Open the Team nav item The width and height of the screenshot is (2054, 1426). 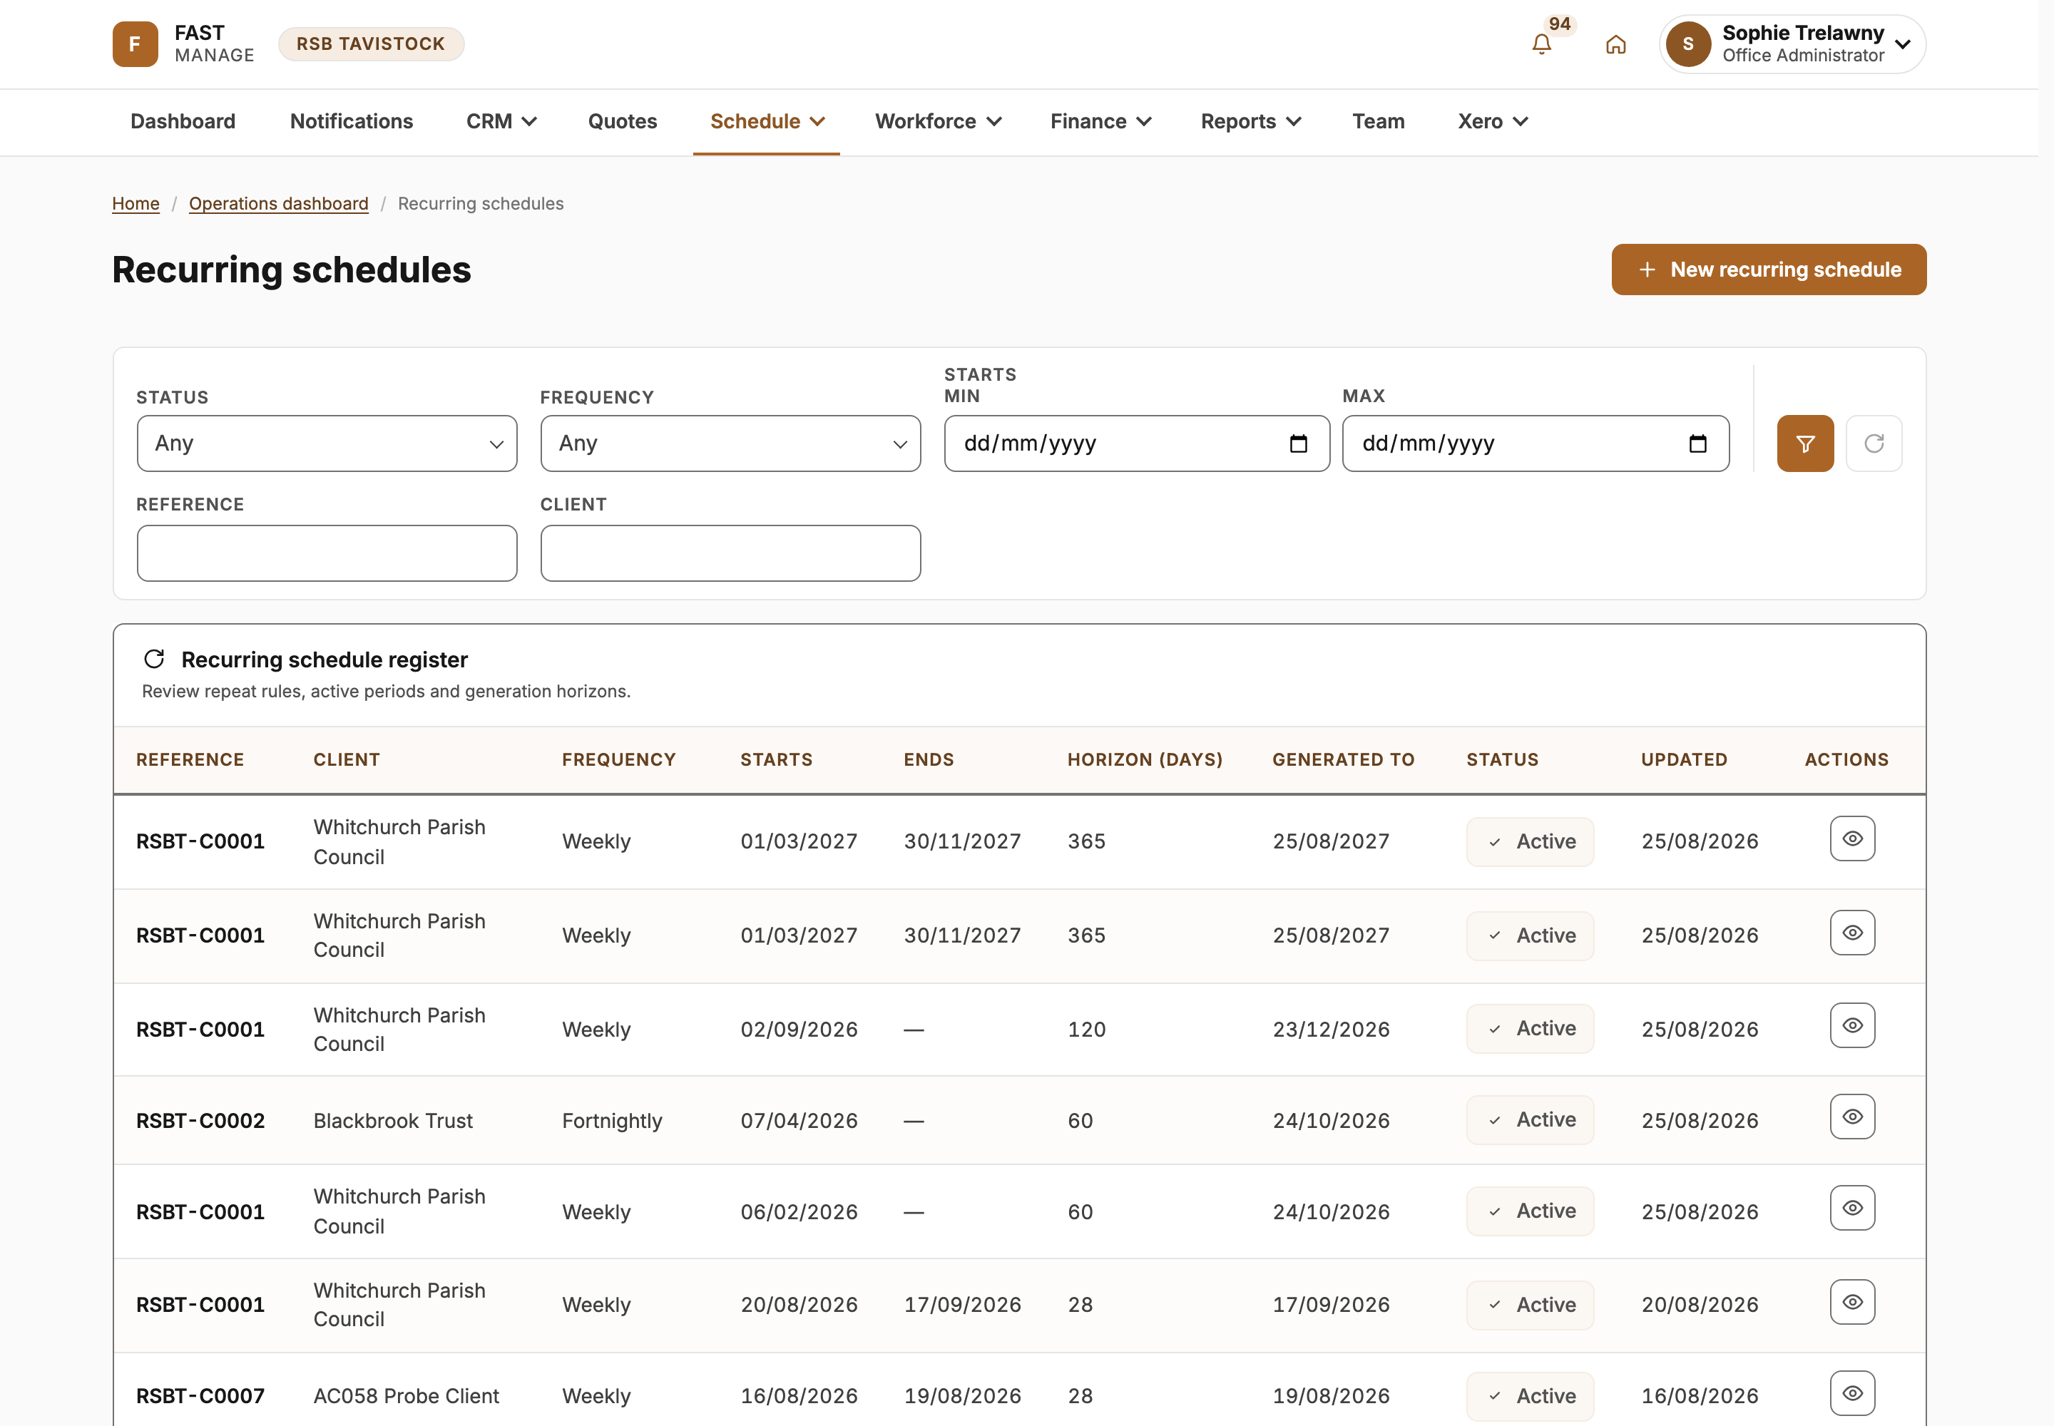click(1377, 121)
